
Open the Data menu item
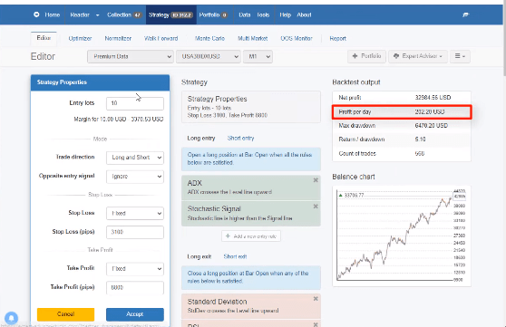[245, 14]
